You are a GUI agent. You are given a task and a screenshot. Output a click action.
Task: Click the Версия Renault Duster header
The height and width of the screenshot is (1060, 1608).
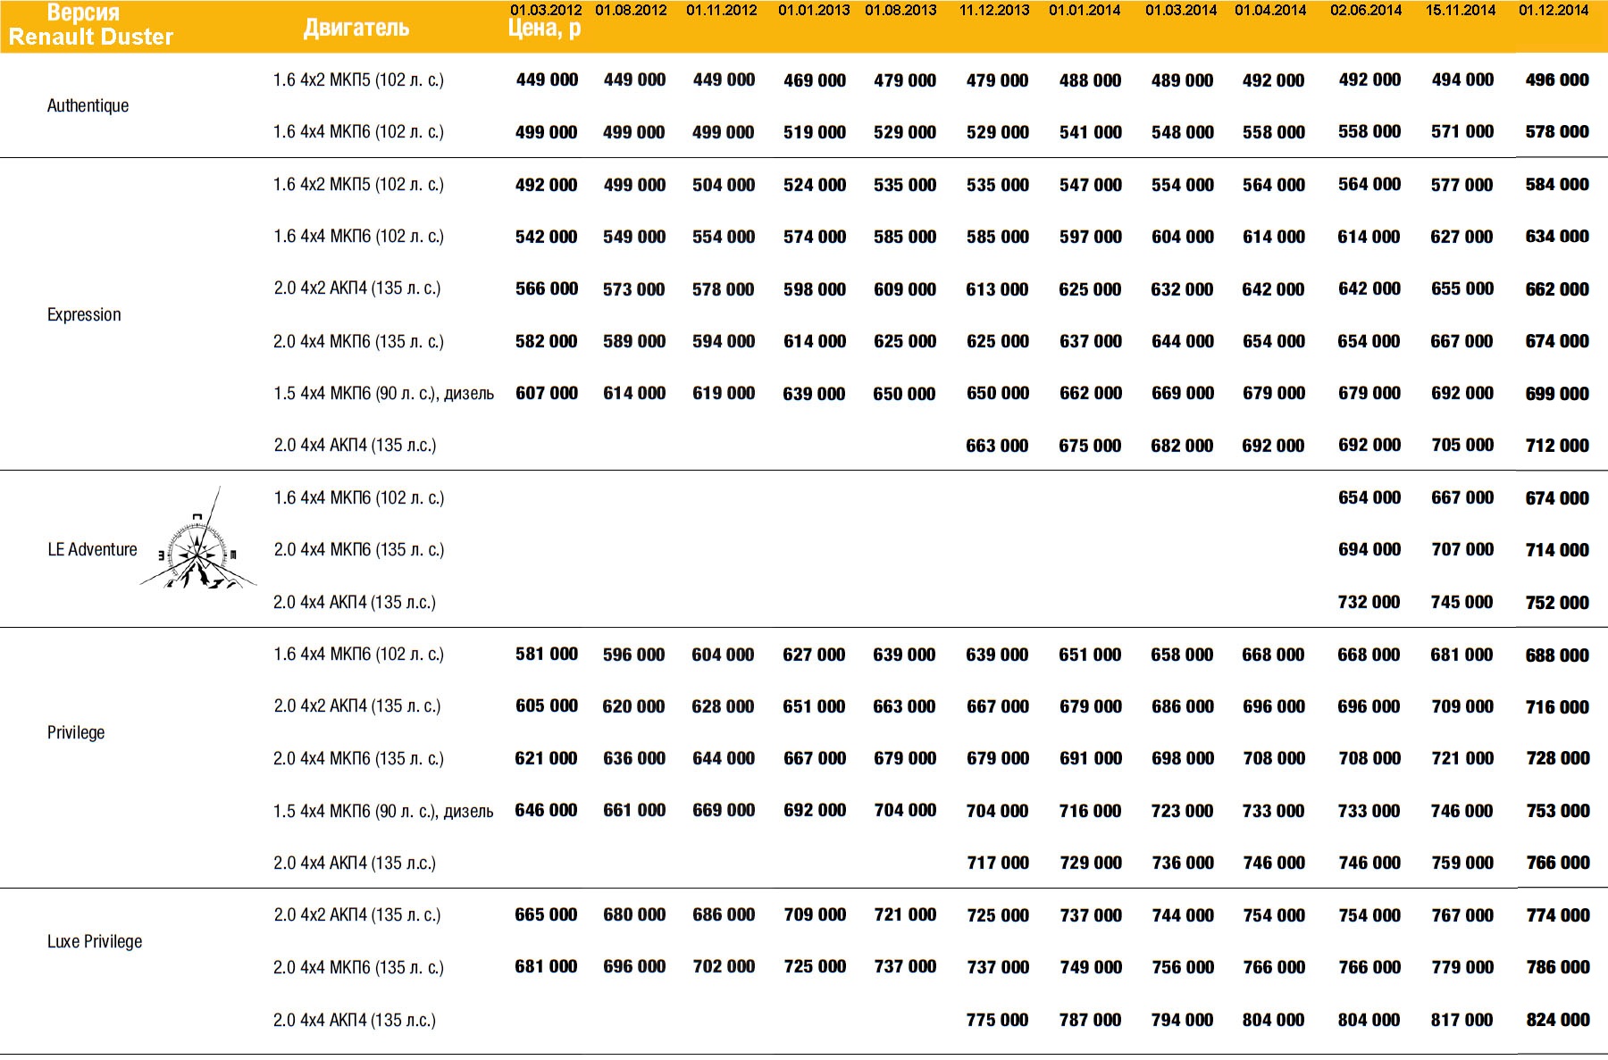(x=90, y=25)
